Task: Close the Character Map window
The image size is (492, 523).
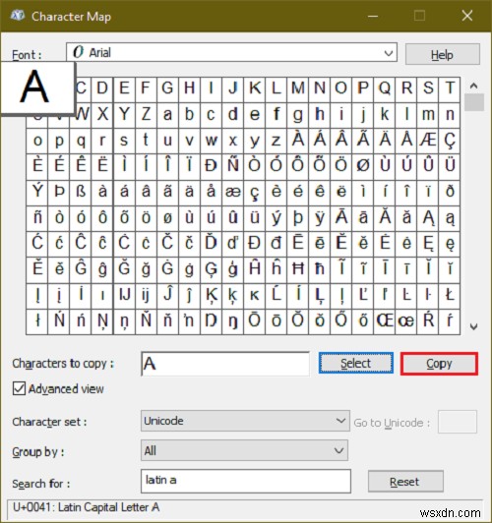Action: click(467, 16)
